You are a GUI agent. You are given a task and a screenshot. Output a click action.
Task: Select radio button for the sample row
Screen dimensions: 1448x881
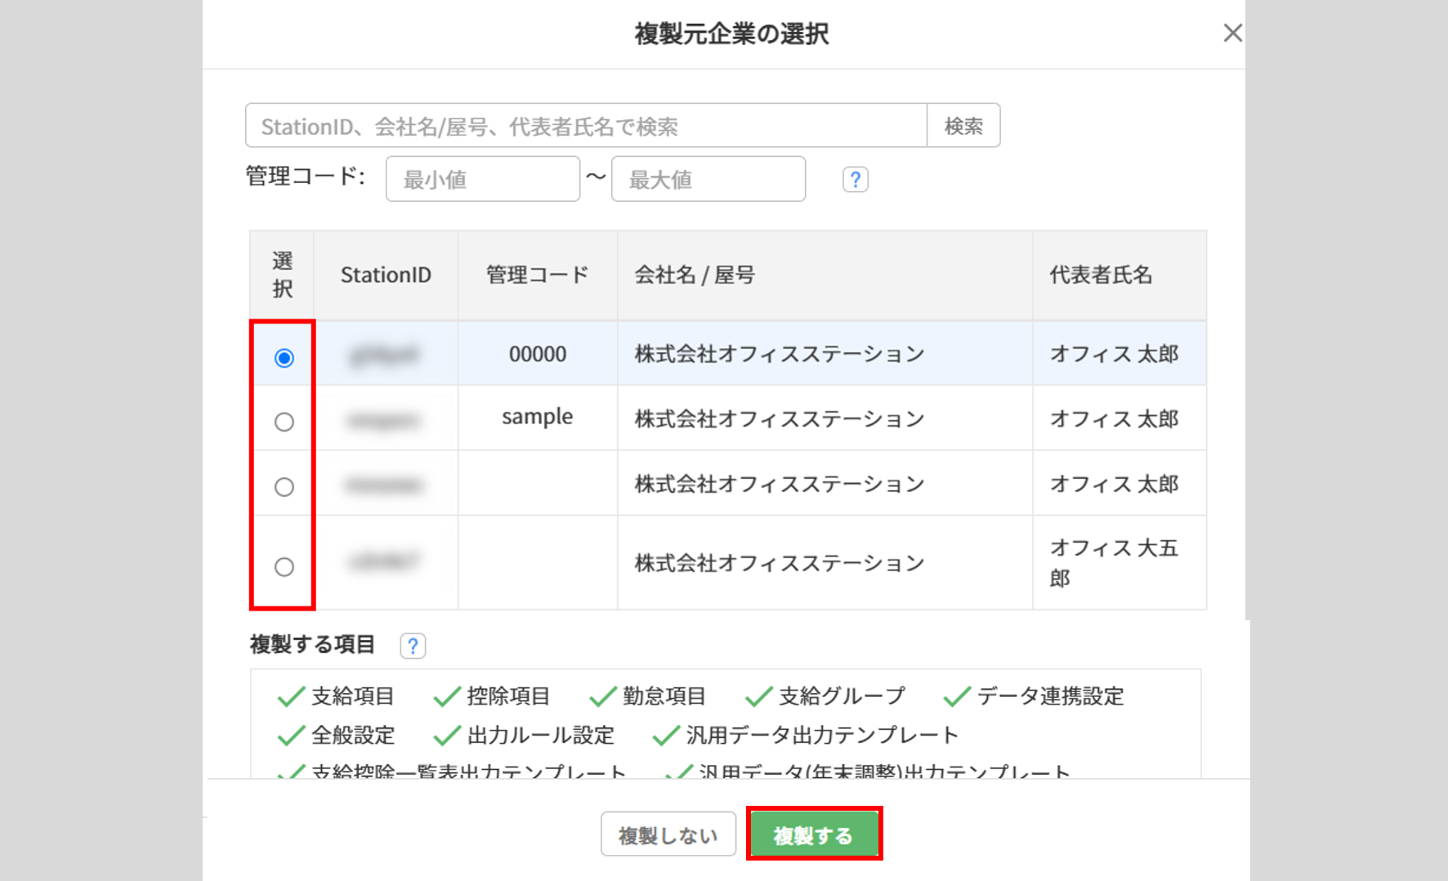tap(284, 422)
